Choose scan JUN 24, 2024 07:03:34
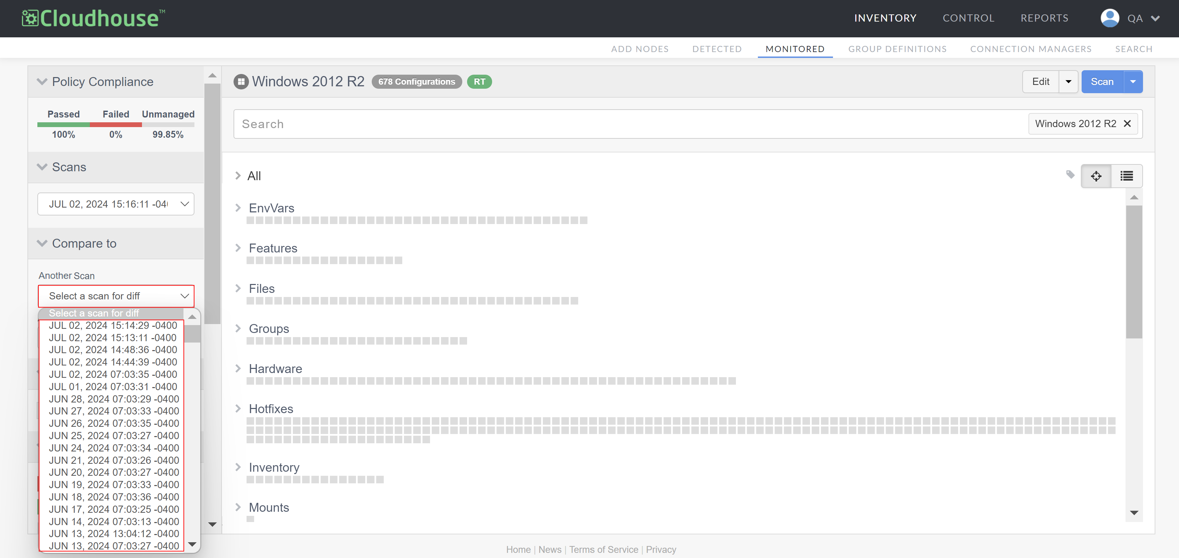Screen dimensions: 1179x558 [113, 448]
